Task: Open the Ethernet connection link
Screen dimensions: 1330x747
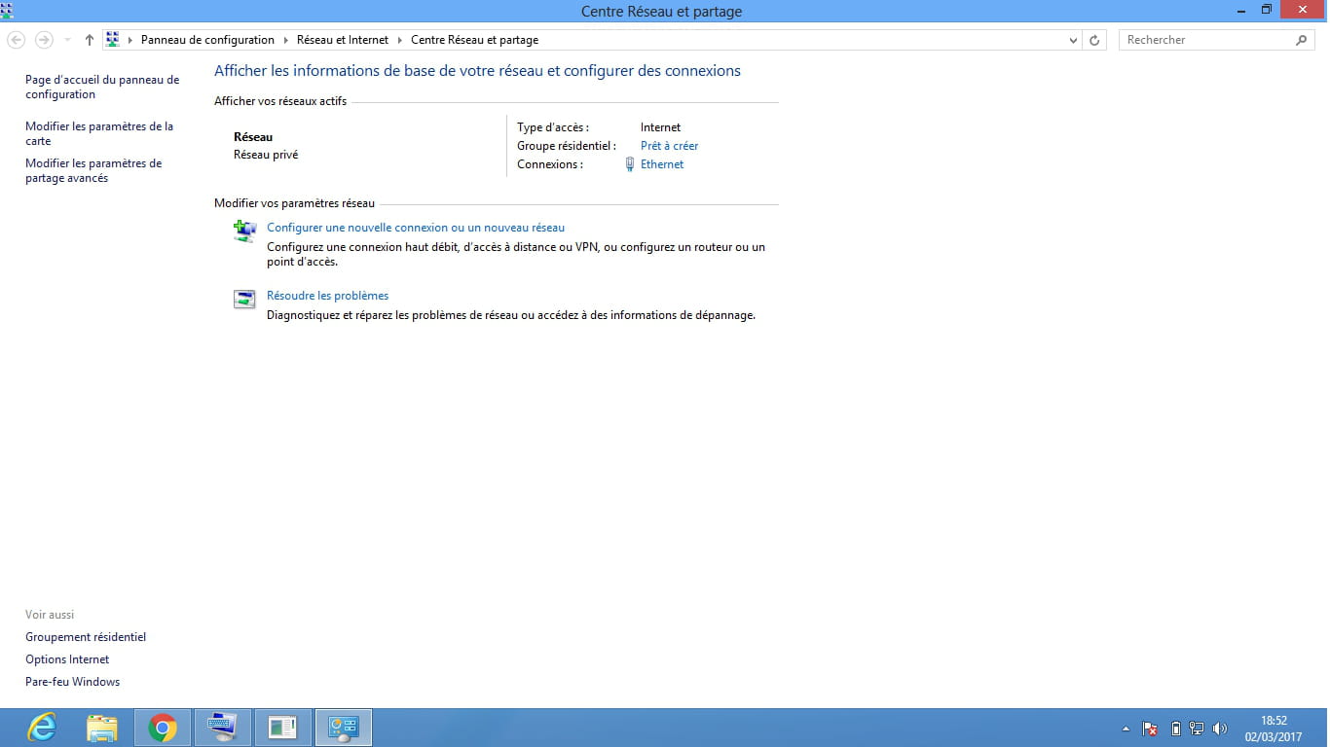Action: 662,164
